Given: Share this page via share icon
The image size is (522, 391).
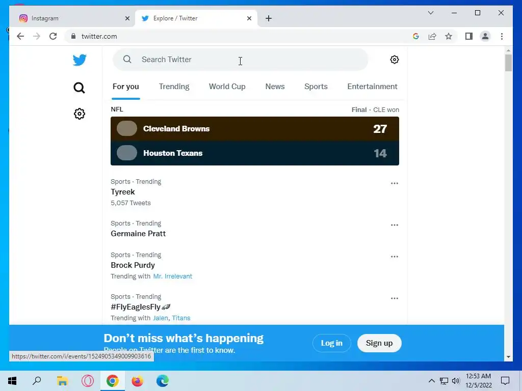Looking at the screenshot, I should pos(432,36).
